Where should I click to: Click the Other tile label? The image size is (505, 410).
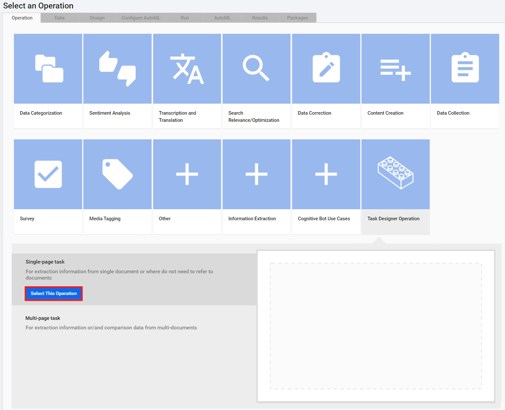165,219
